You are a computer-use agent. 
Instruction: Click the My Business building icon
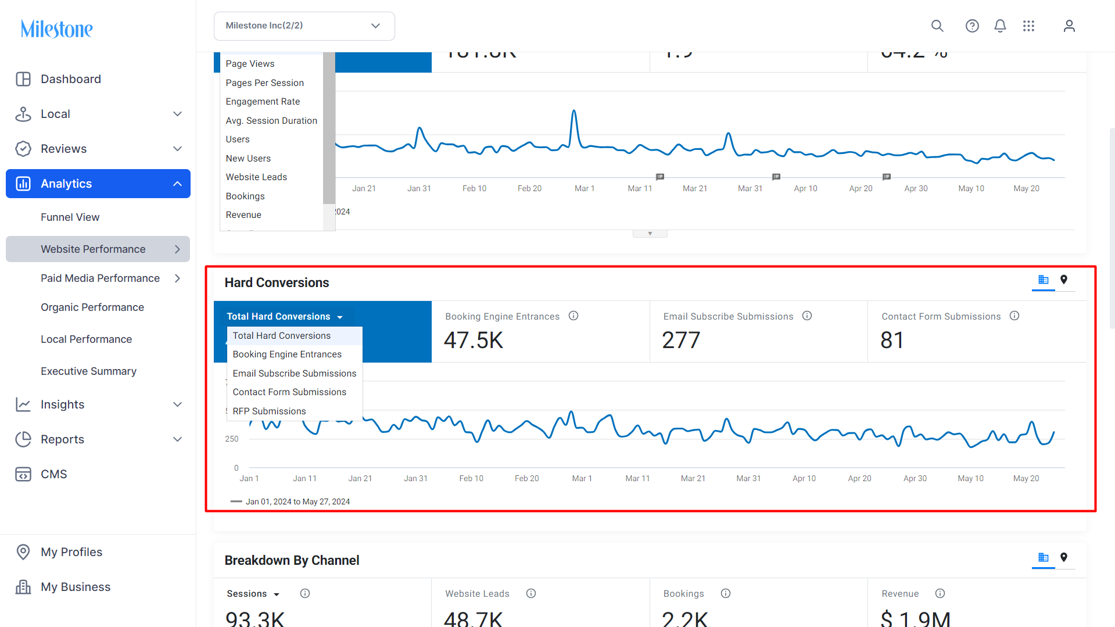[23, 587]
